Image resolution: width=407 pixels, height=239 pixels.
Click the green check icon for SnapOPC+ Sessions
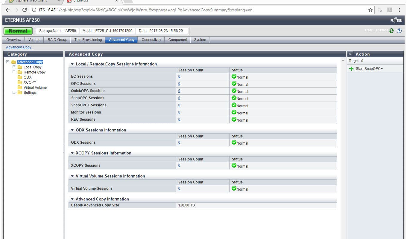234,105
